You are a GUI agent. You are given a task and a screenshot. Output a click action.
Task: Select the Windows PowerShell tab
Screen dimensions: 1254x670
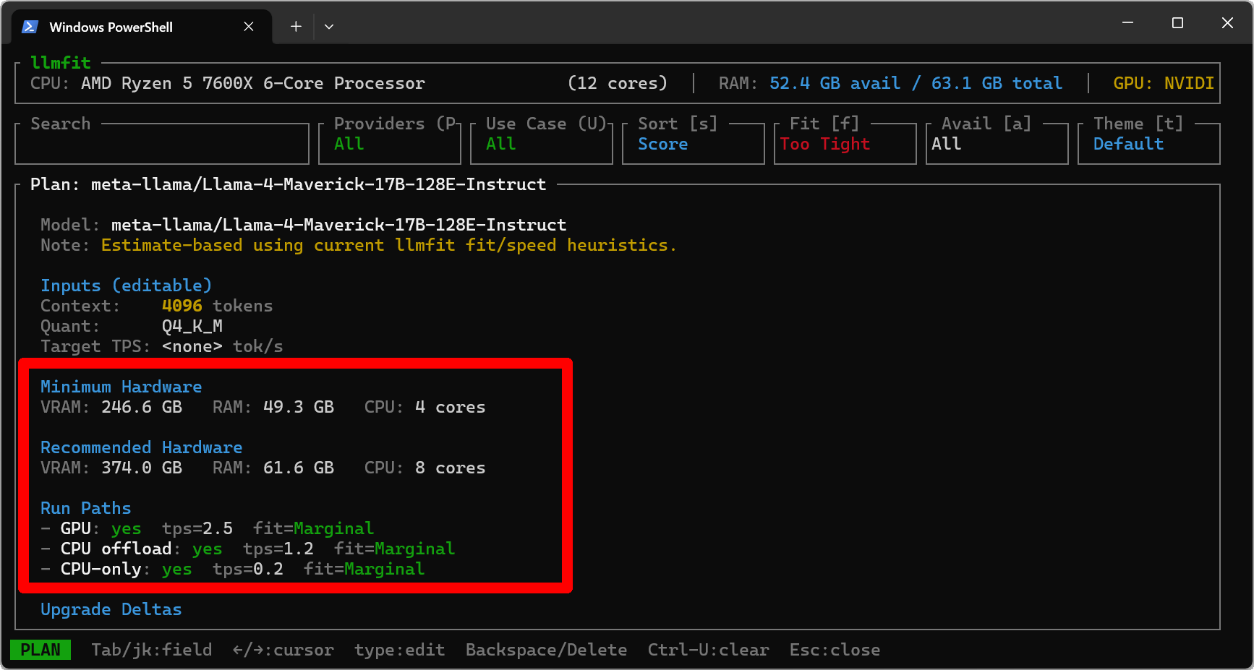coord(142,27)
